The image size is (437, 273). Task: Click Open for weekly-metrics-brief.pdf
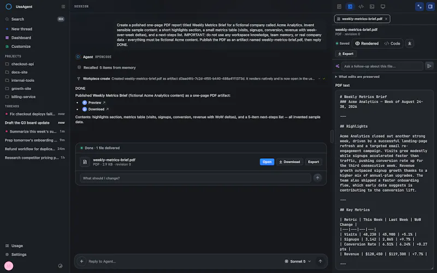tap(267, 162)
